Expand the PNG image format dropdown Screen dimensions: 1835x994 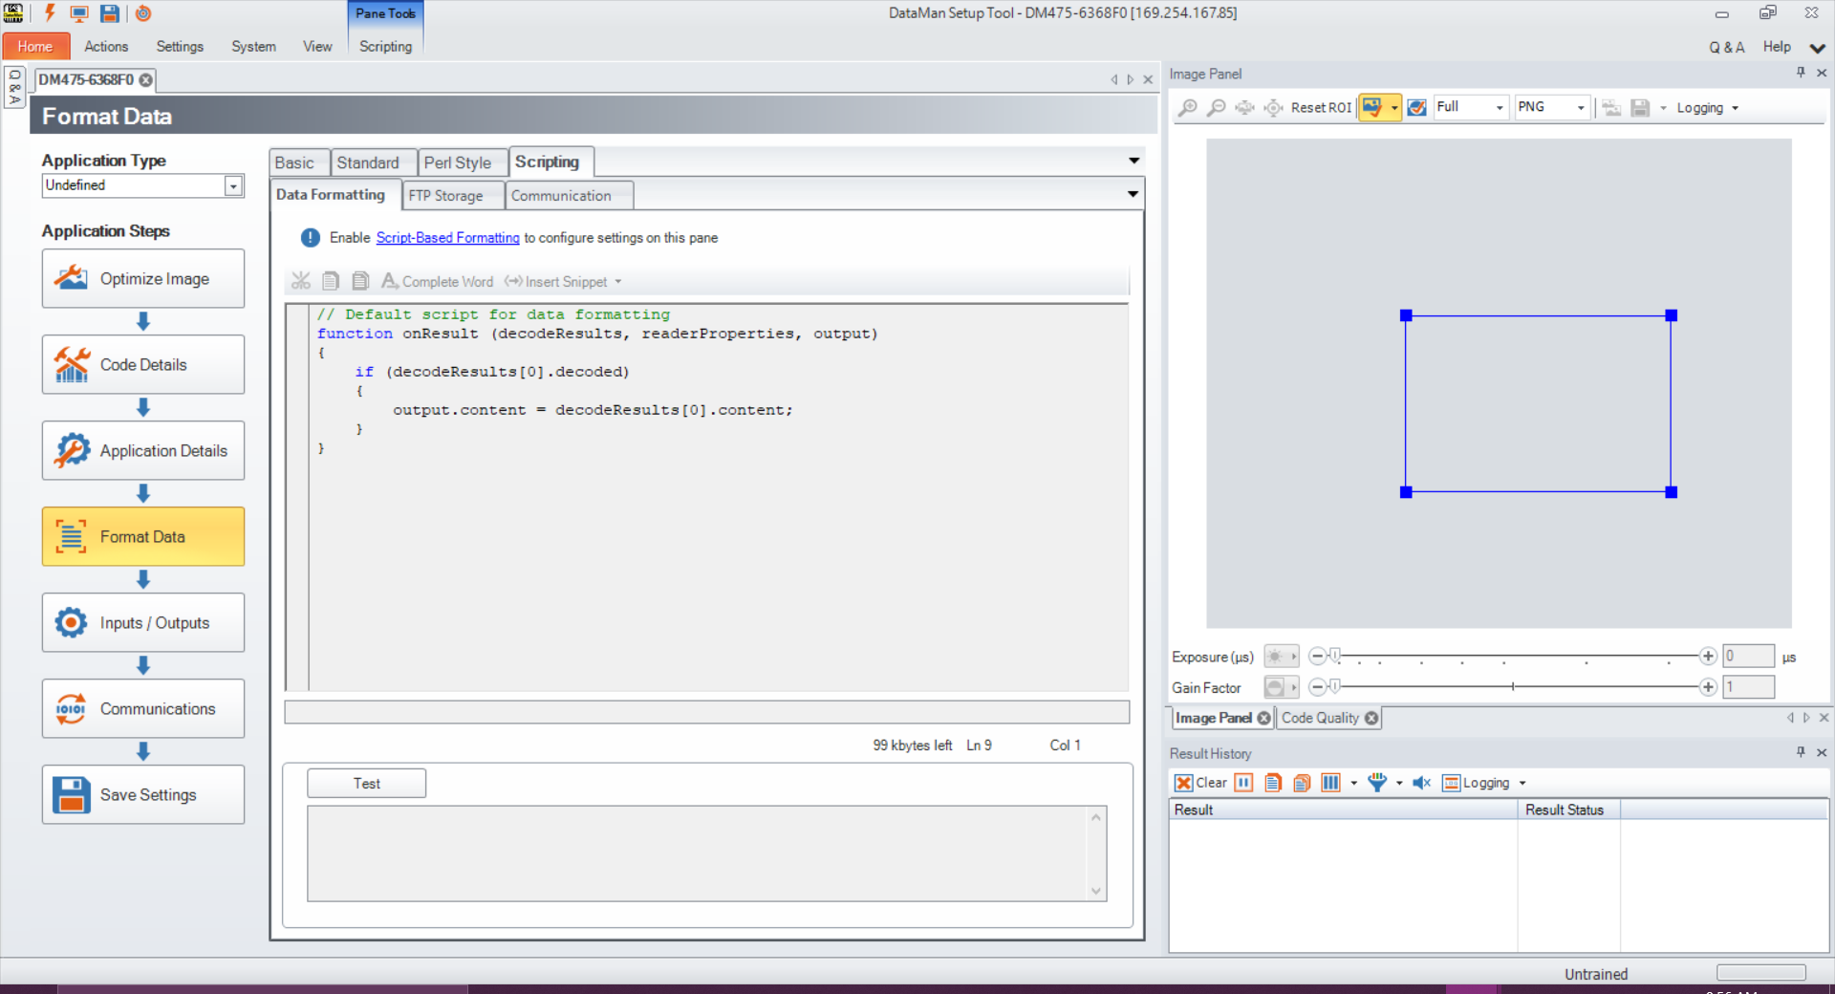(x=1580, y=108)
